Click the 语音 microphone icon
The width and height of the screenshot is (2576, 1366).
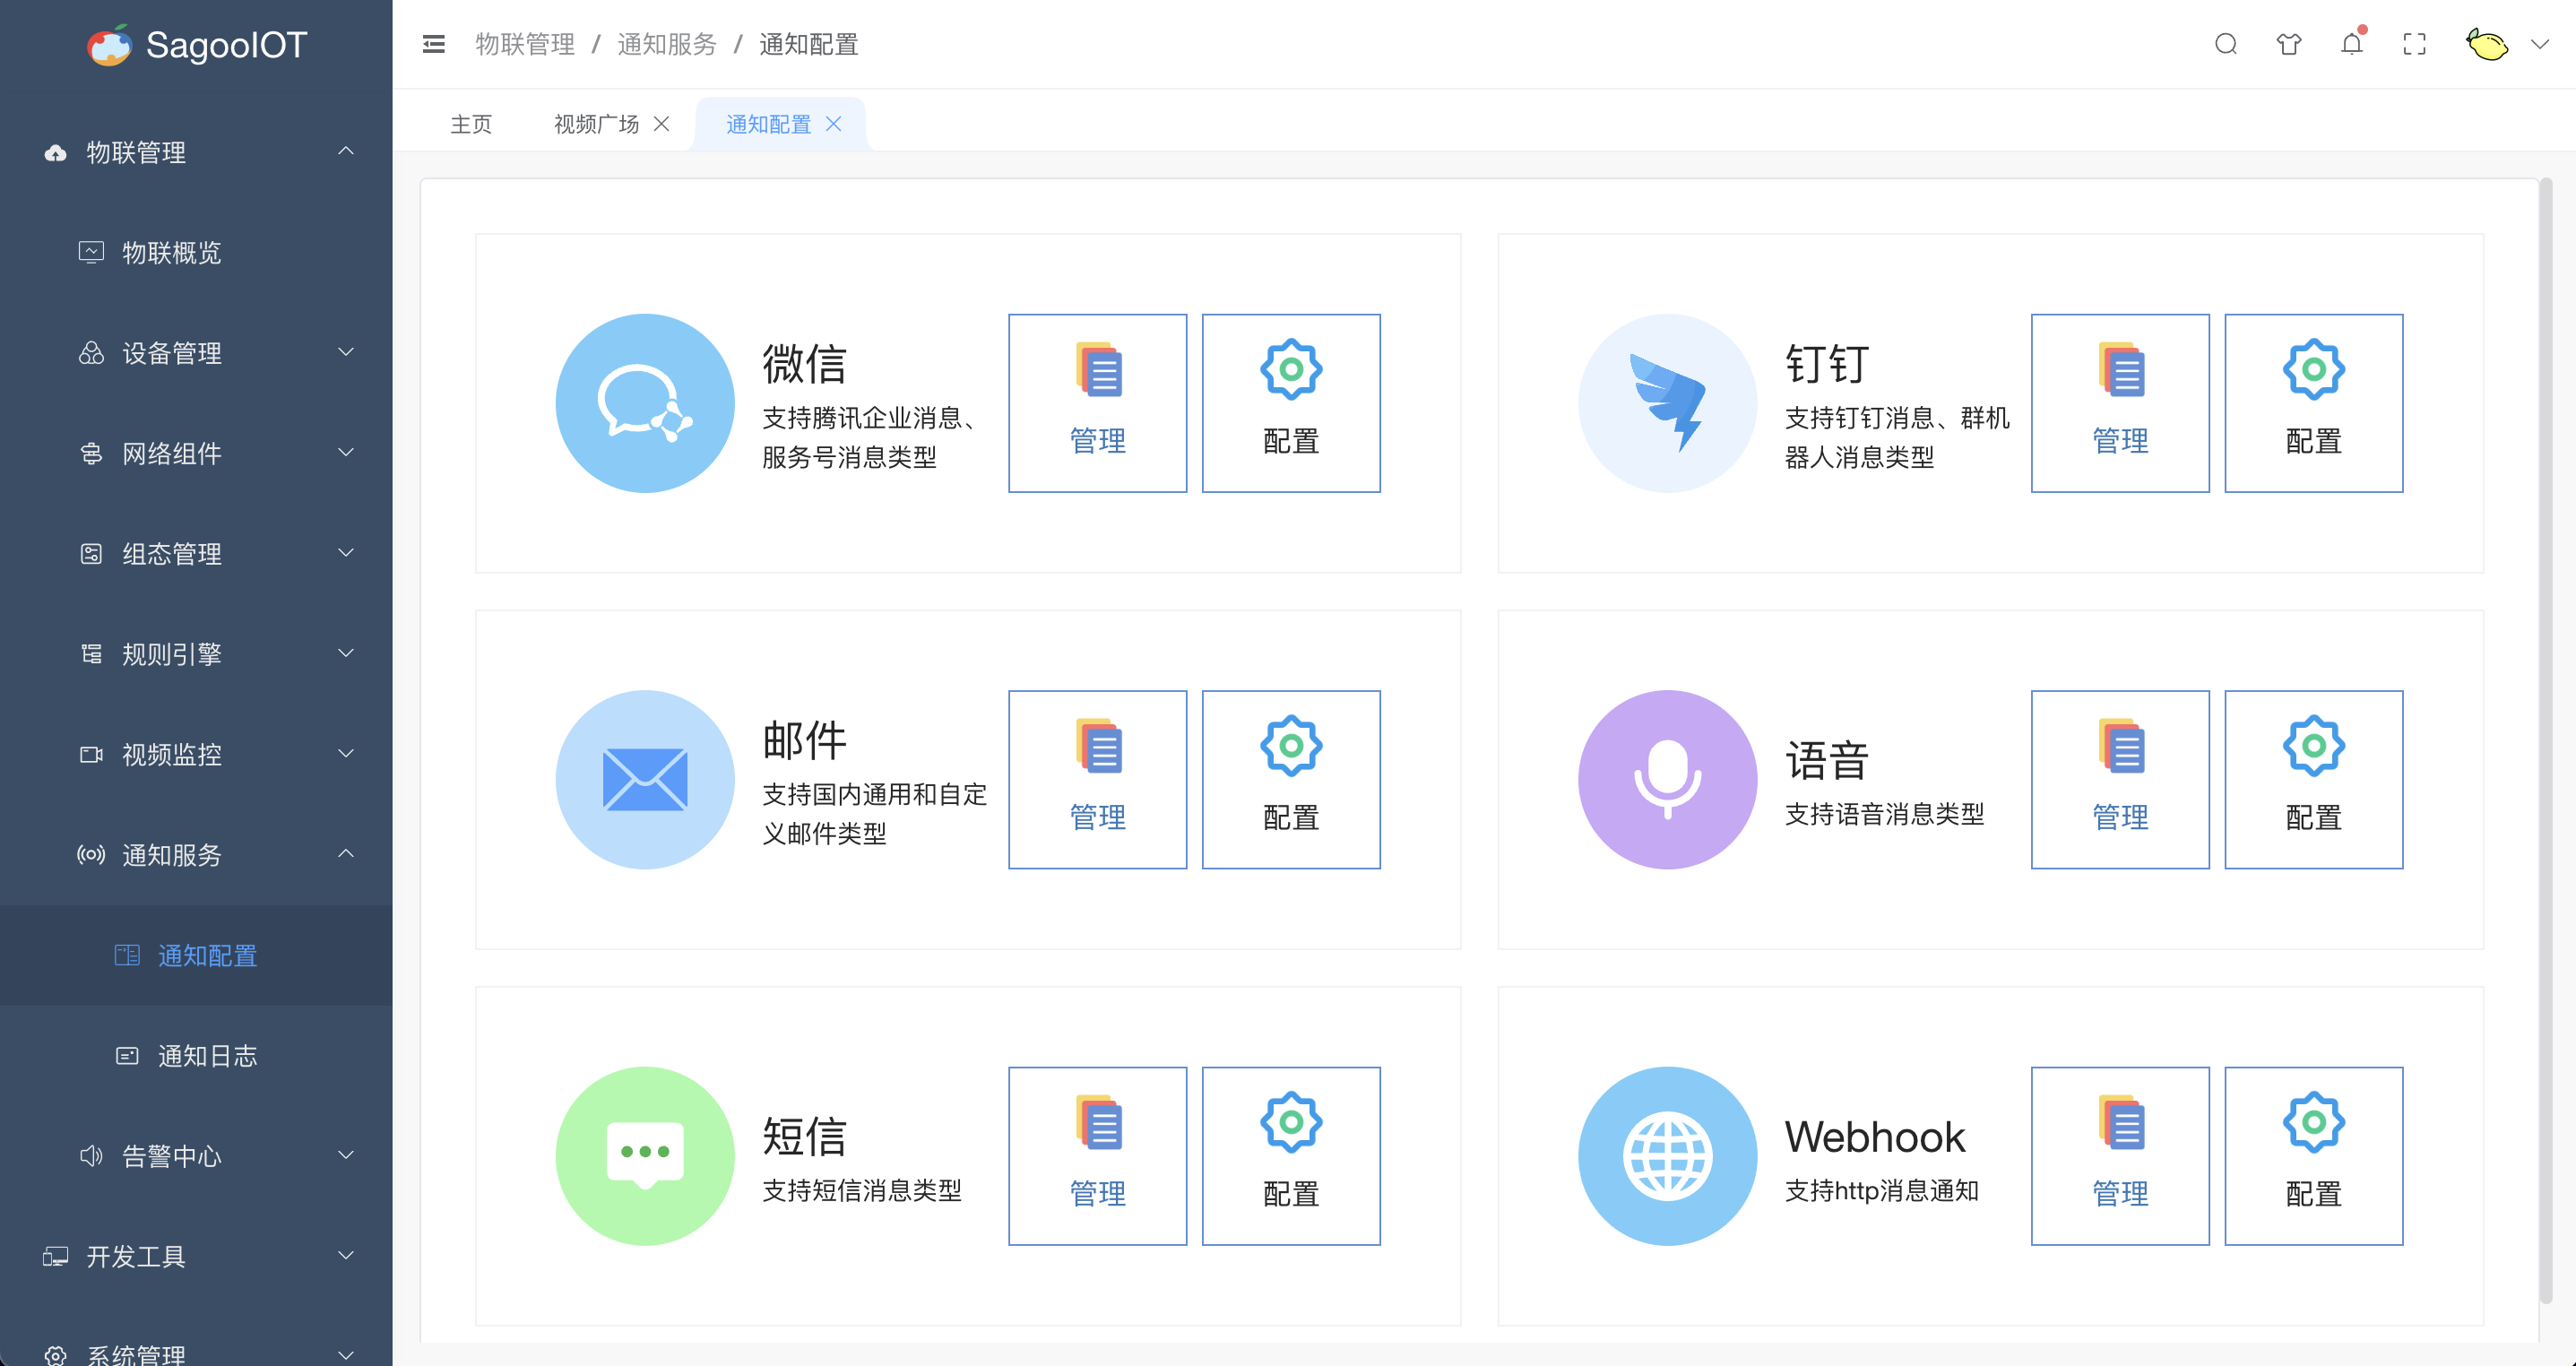pos(1667,779)
